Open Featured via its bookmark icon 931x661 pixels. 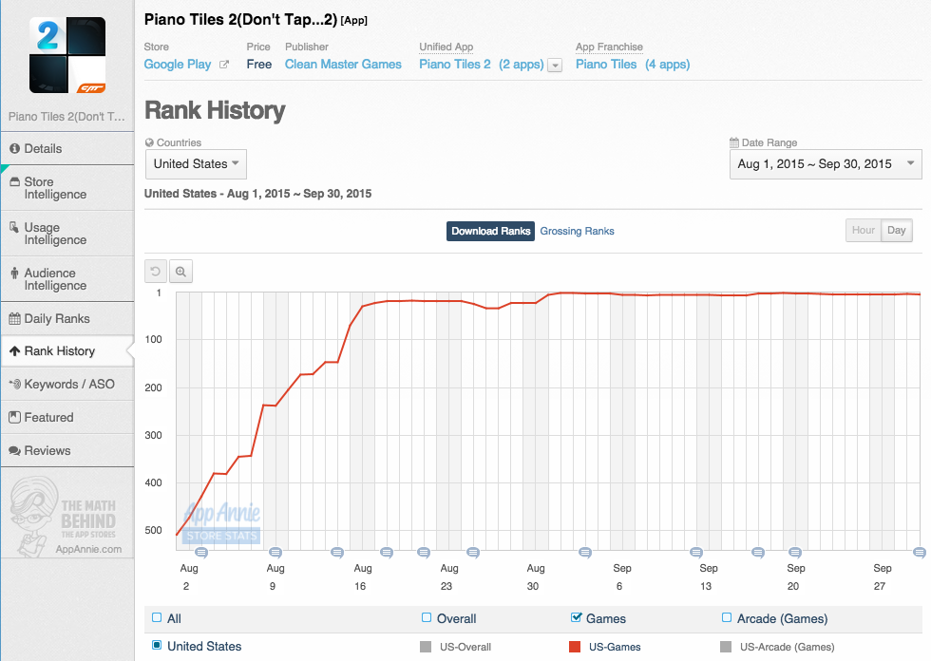click(15, 418)
